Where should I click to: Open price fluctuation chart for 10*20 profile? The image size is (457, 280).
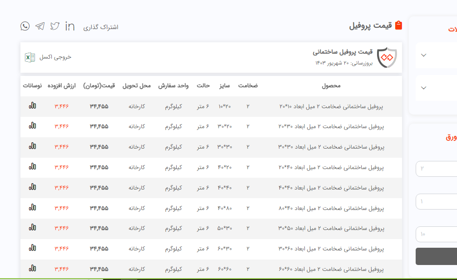coord(32,105)
